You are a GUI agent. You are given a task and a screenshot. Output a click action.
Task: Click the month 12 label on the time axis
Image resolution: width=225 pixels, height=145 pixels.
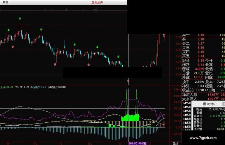[90, 144]
